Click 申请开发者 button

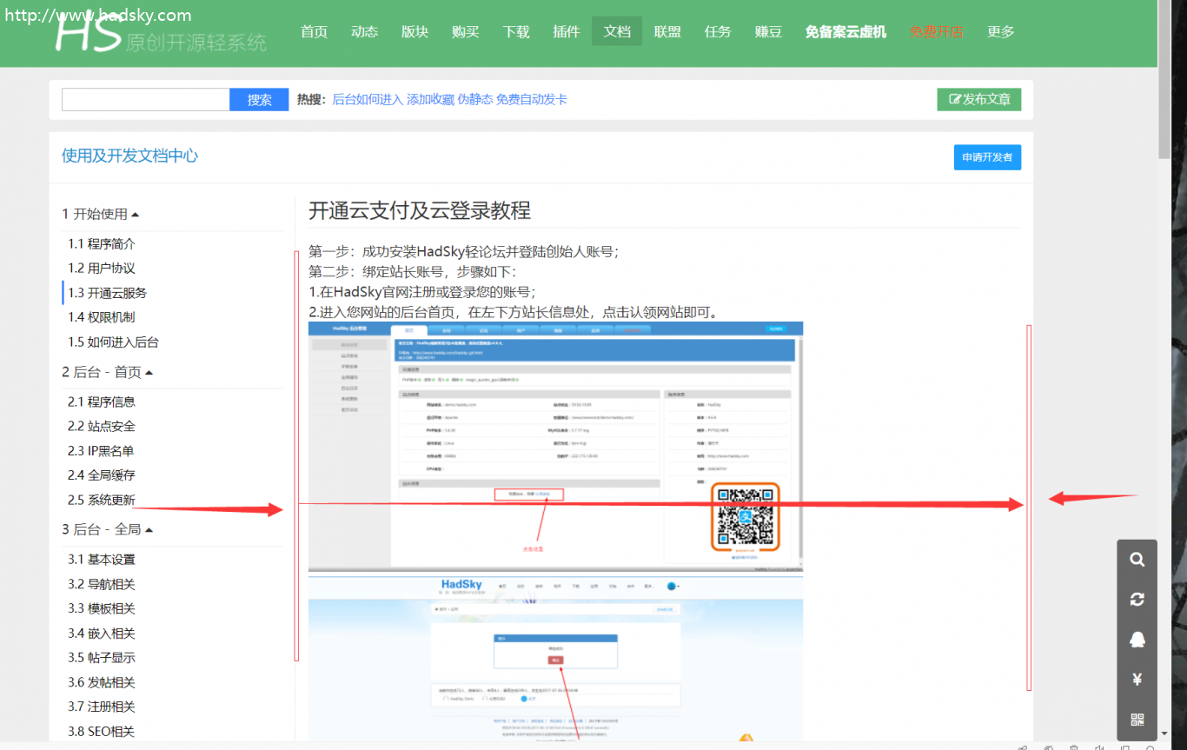pos(987,157)
